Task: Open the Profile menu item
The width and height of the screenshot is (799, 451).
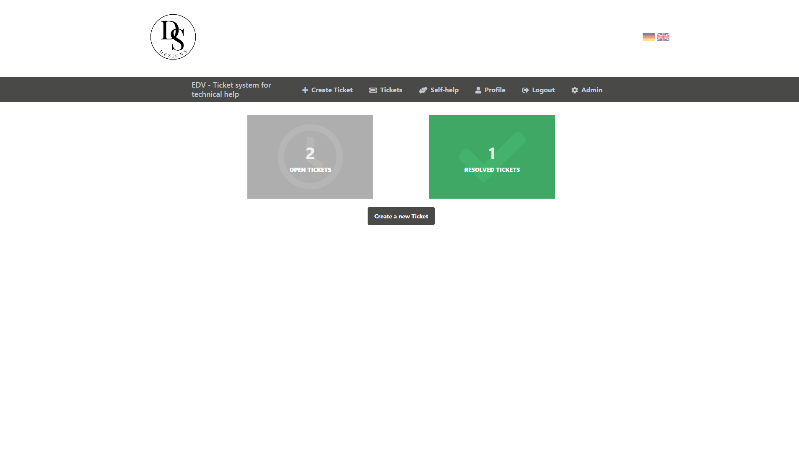Action: coord(495,90)
